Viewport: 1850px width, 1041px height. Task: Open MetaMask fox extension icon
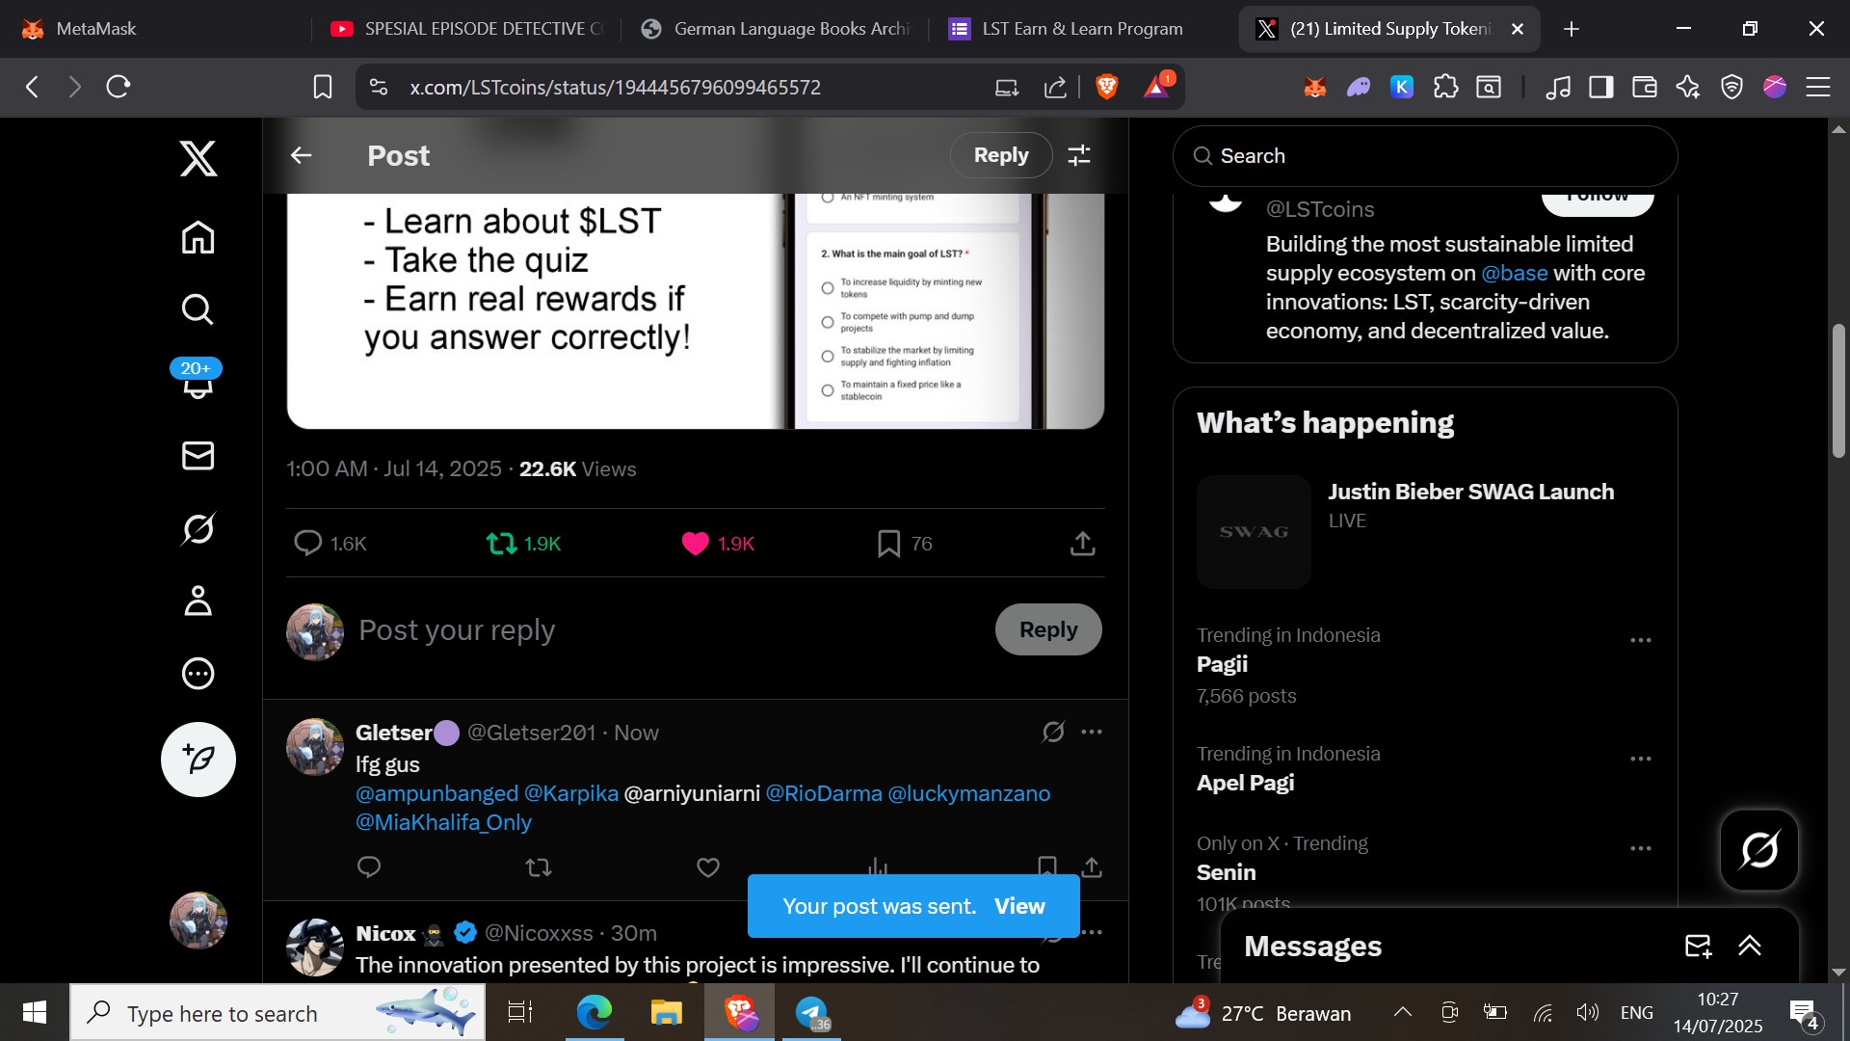click(x=1315, y=88)
